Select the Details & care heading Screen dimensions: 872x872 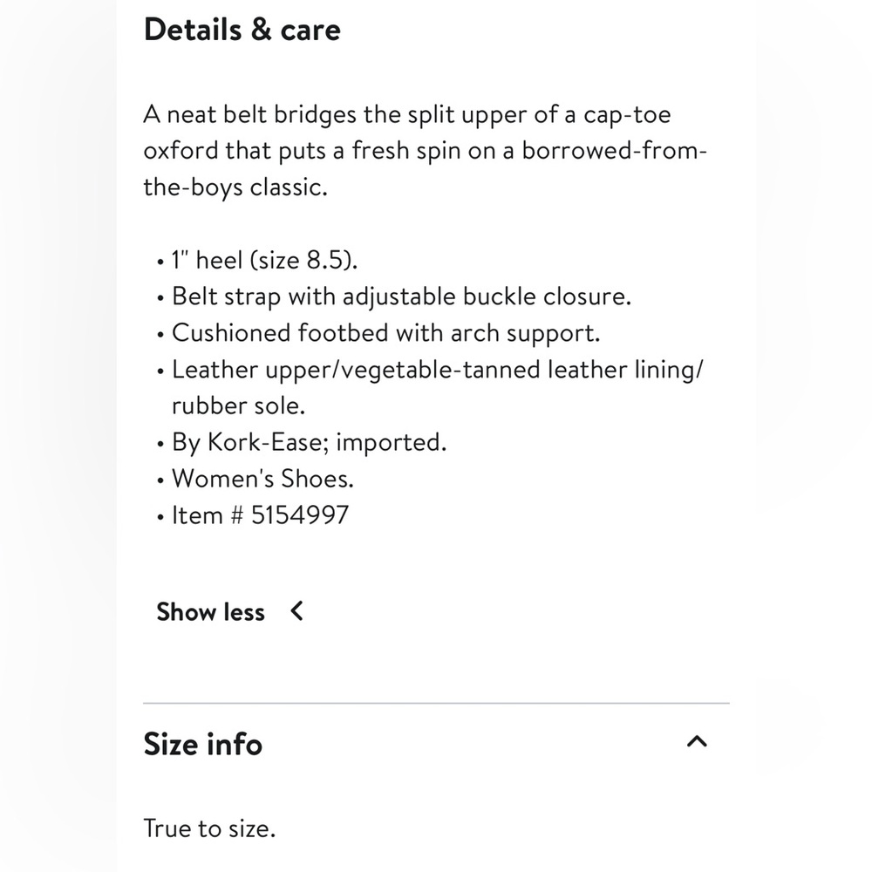pyautogui.click(x=242, y=29)
